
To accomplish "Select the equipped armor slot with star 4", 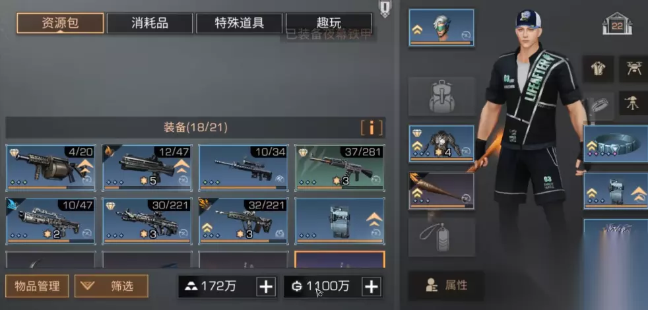I will click(441, 144).
